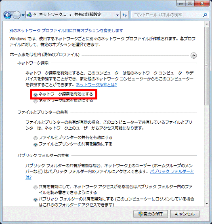Open the recent pages dropdown arrow
The height and width of the screenshot is (224, 212).
(23, 15)
